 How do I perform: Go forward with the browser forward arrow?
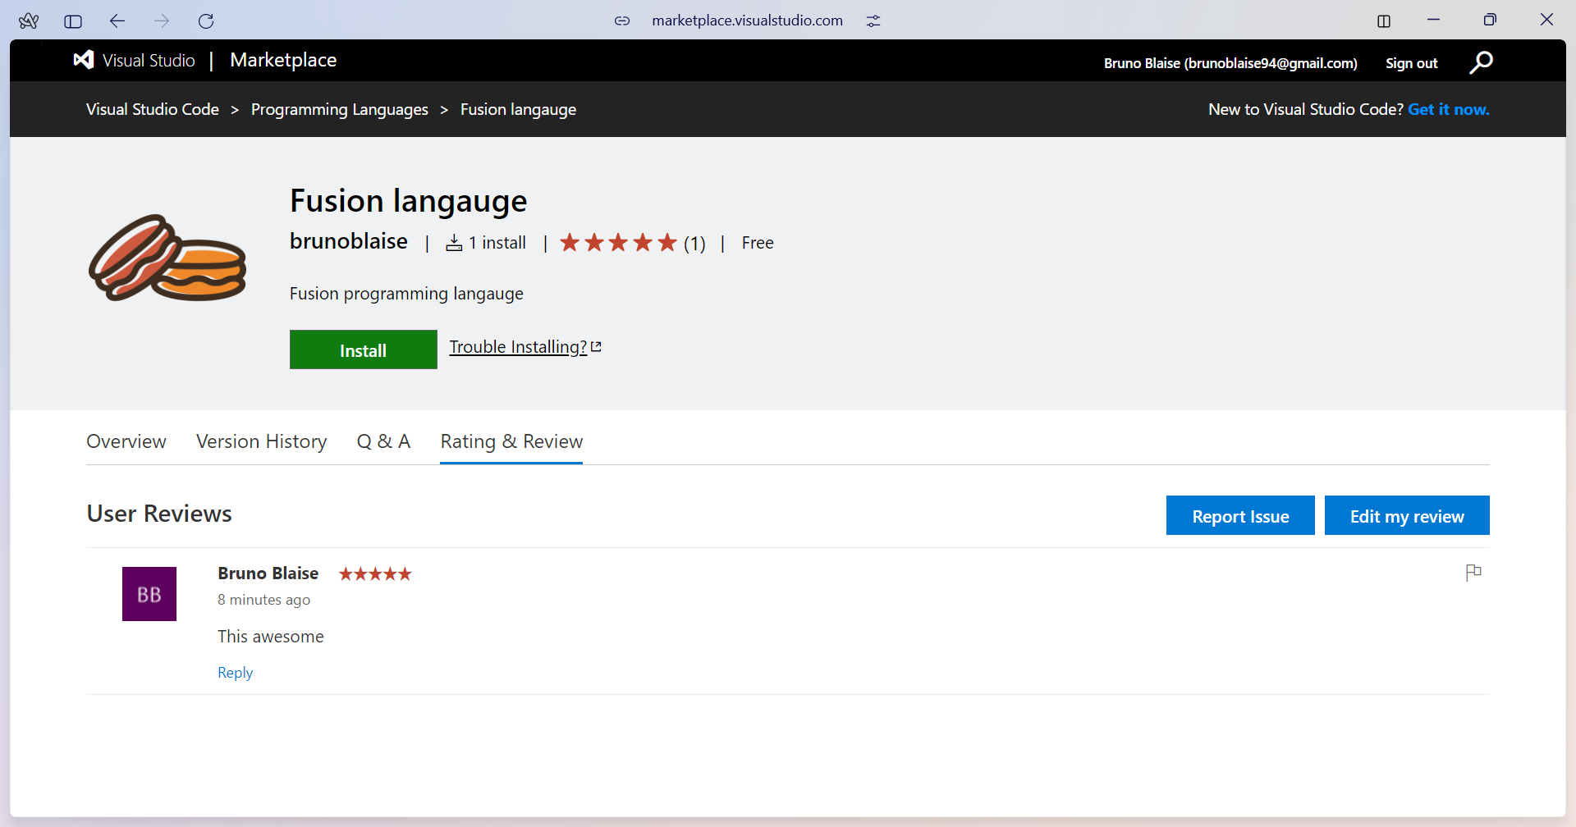(162, 21)
